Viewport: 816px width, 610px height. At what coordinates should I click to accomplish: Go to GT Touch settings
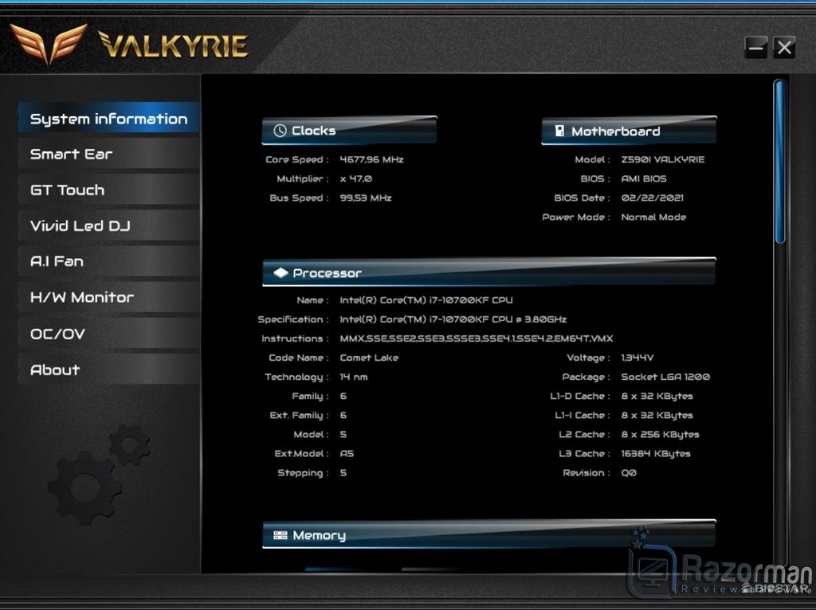[108, 190]
